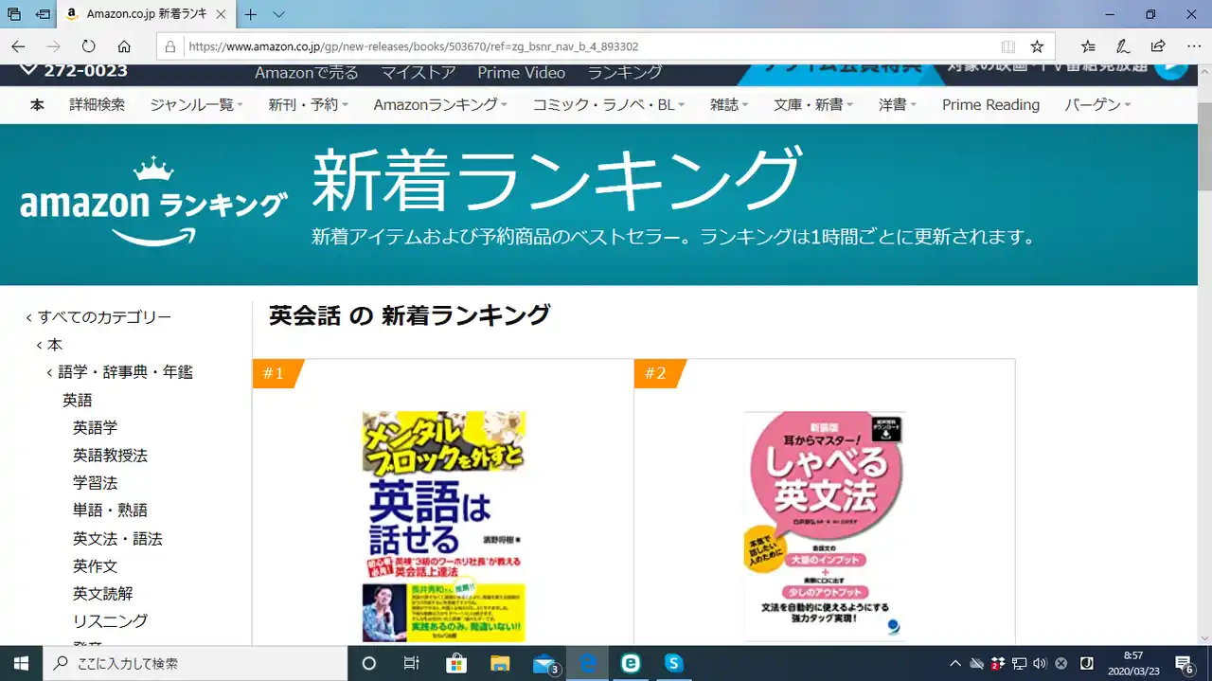Open the green Edge-style taskbar app
The image size is (1212, 681).
click(631, 663)
